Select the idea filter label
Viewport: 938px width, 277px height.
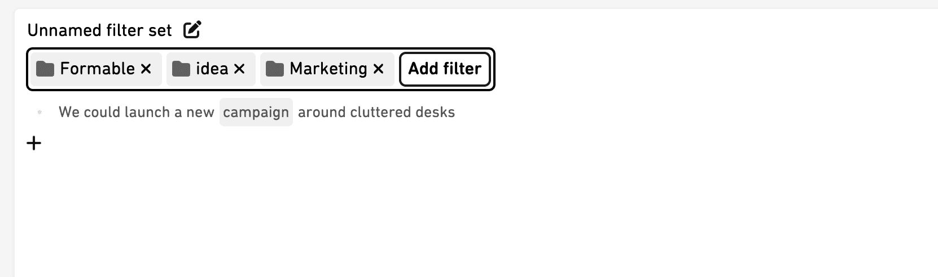pos(212,69)
